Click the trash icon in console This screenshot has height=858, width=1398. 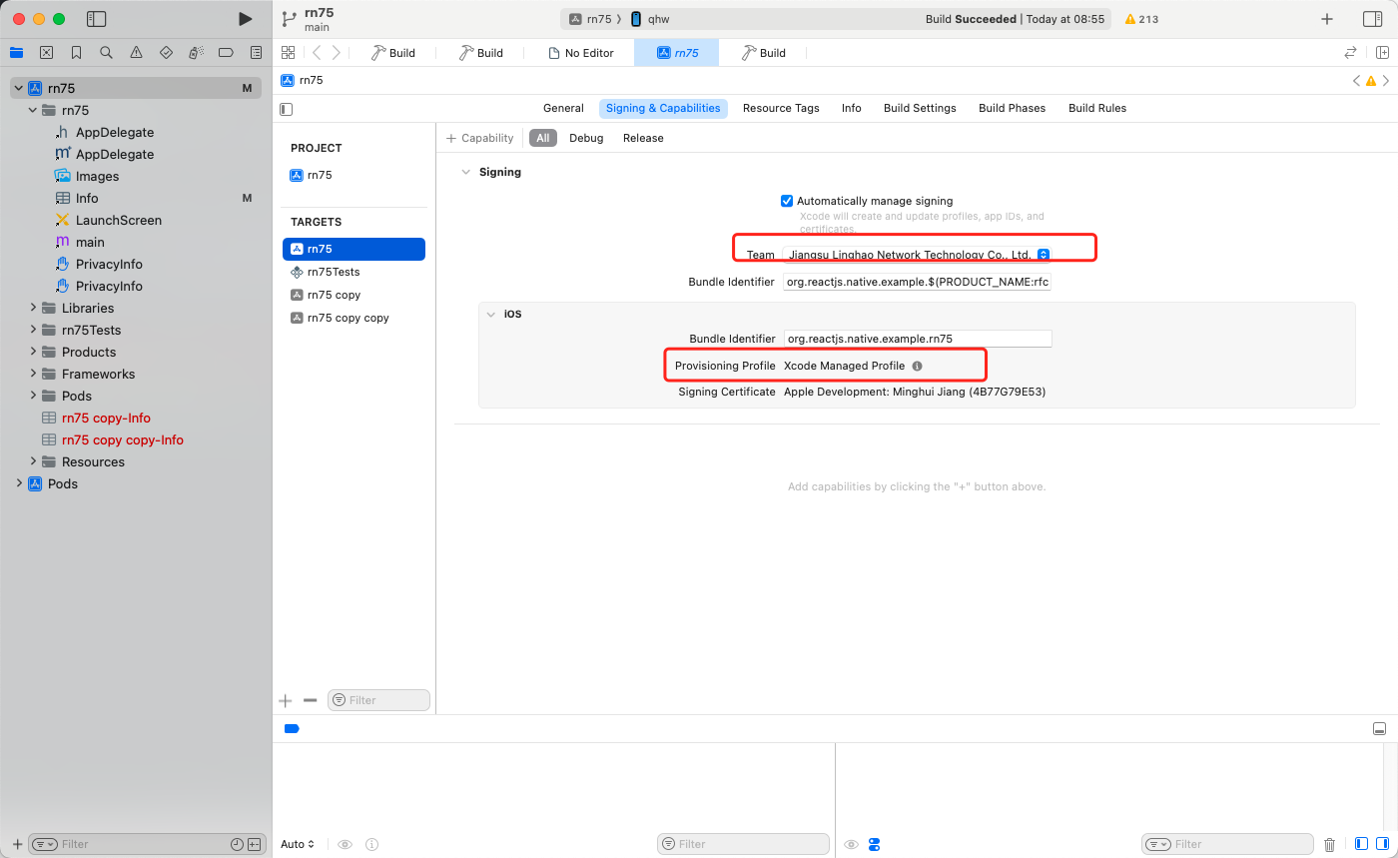pyautogui.click(x=1329, y=844)
